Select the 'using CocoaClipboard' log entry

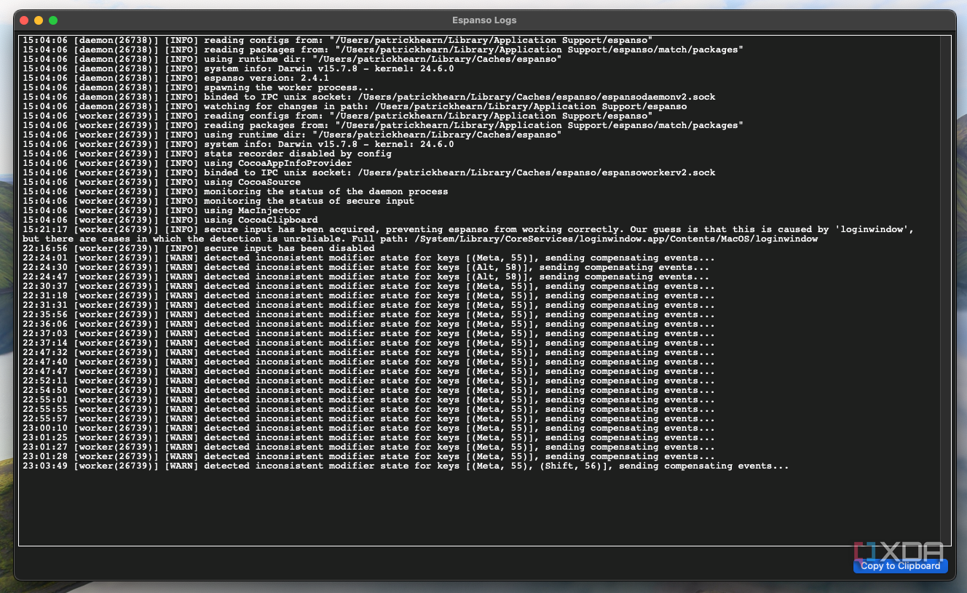pyautogui.click(x=170, y=220)
